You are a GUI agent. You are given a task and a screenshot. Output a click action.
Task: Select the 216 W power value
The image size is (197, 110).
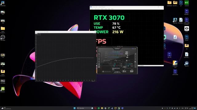(118, 32)
